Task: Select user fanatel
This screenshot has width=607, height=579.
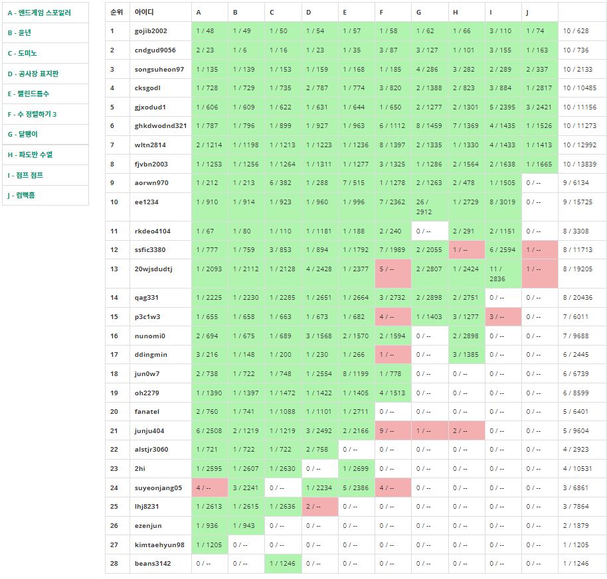Action: 147,412
